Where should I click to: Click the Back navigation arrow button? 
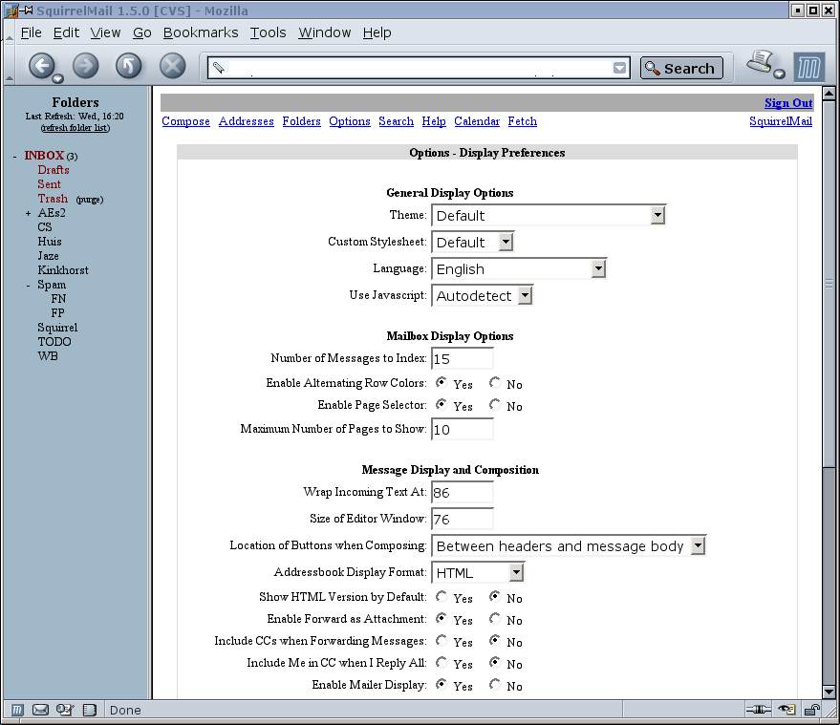click(x=42, y=67)
